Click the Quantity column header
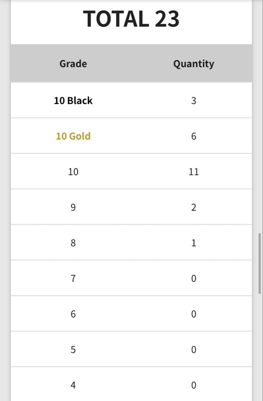 pyautogui.click(x=193, y=63)
